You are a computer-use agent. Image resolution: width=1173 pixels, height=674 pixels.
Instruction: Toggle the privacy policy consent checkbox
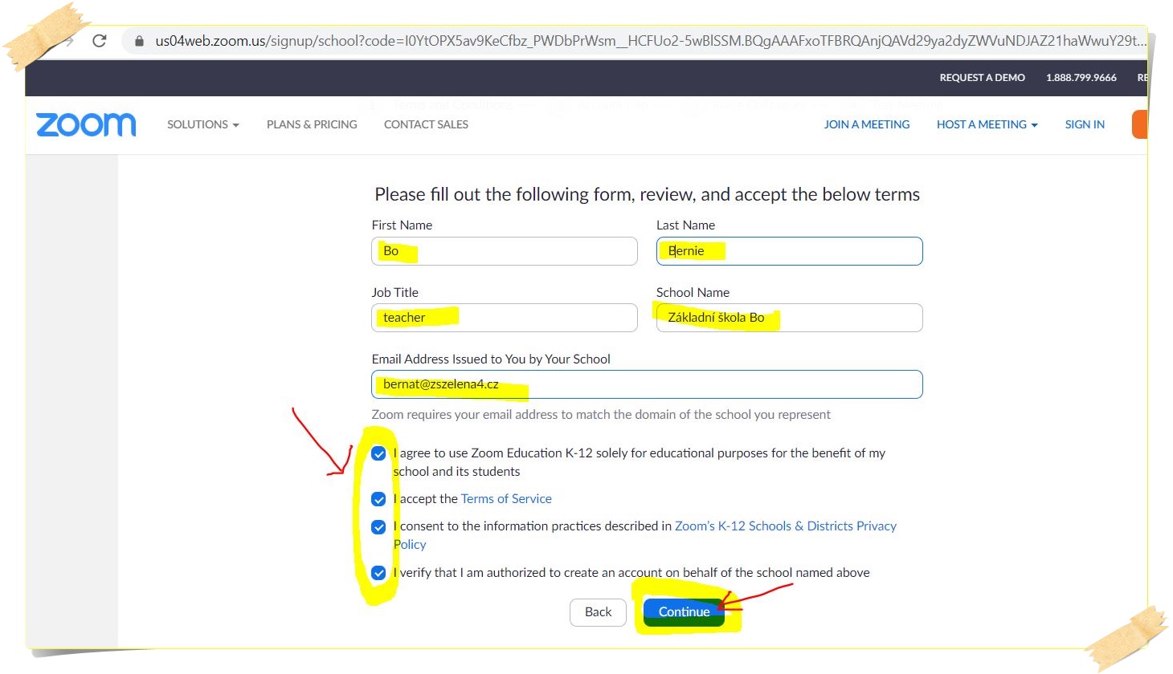(378, 527)
